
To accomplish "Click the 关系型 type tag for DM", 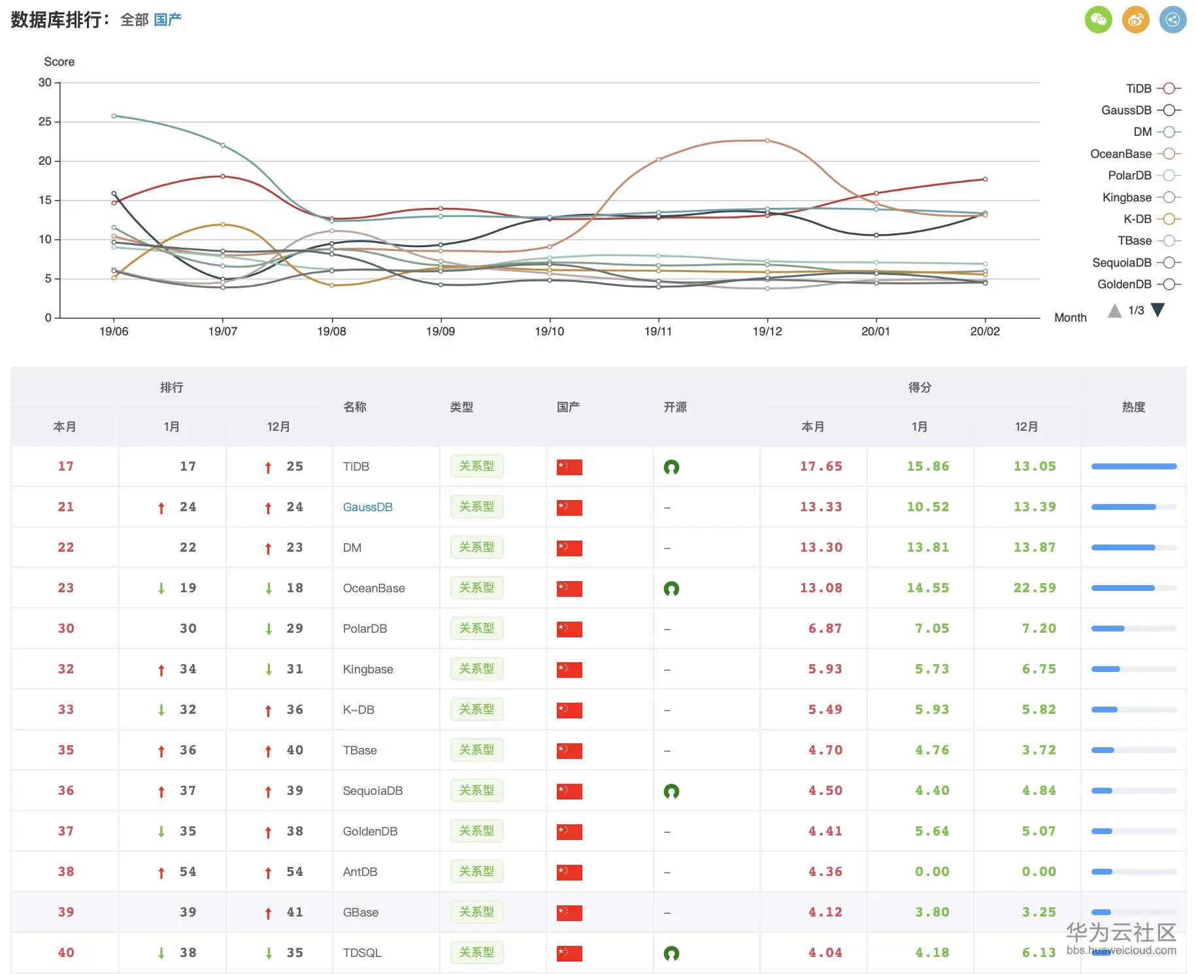I will pos(477,548).
